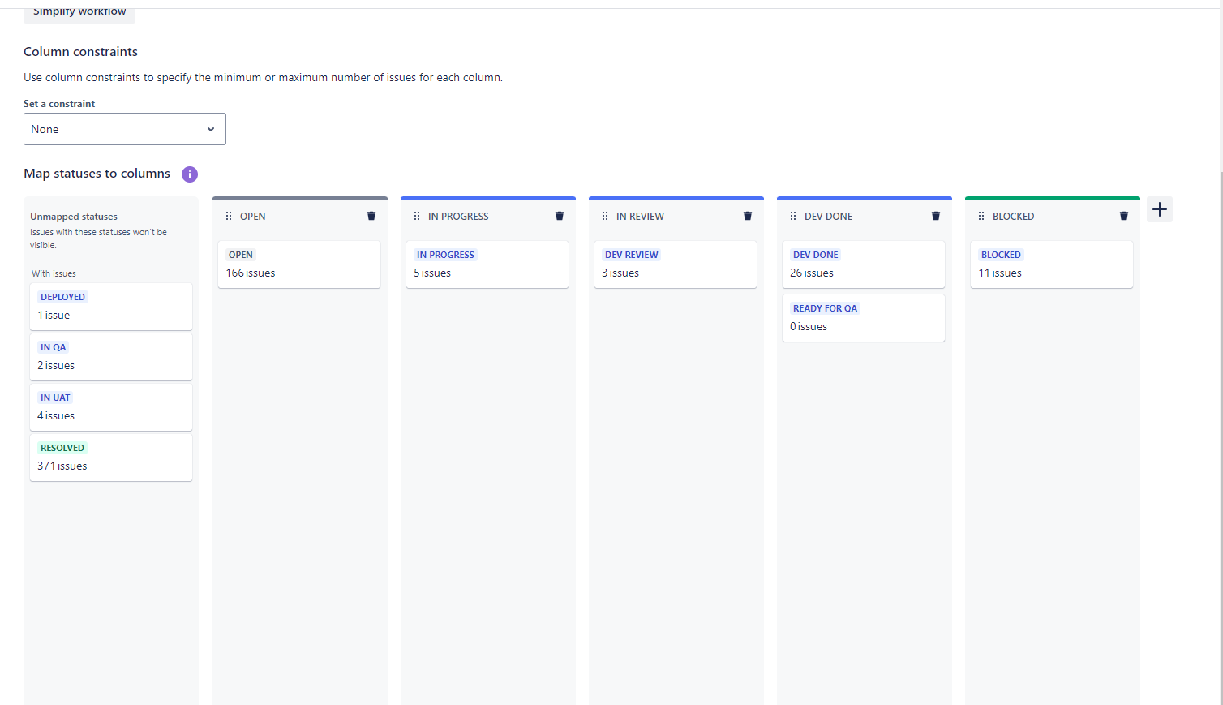The image size is (1223, 705).
Task: Click the drag handle on the OPEN column
Action: (228, 216)
